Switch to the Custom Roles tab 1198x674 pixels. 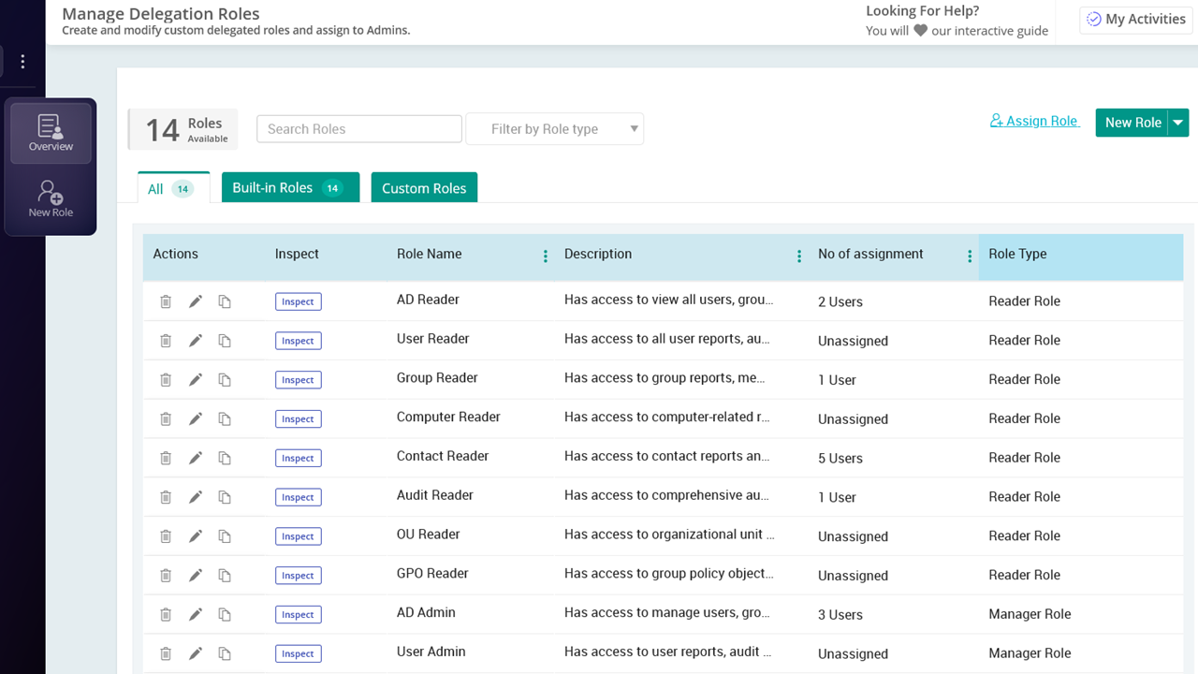click(424, 187)
